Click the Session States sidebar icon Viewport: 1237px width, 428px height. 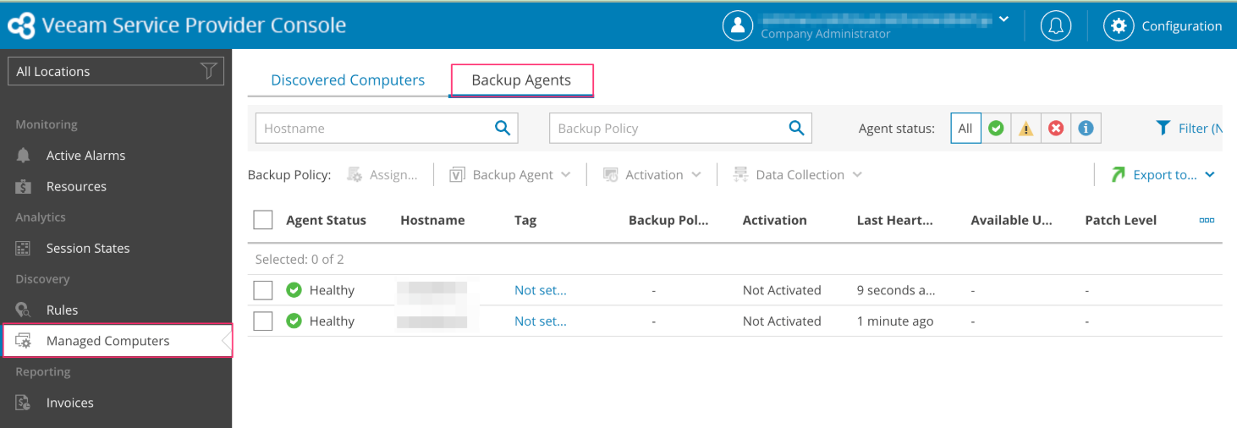pyautogui.click(x=24, y=249)
